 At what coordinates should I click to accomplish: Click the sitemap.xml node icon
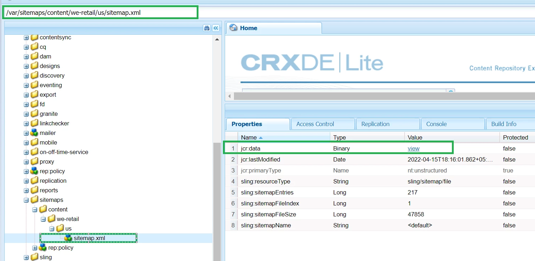pos(68,238)
